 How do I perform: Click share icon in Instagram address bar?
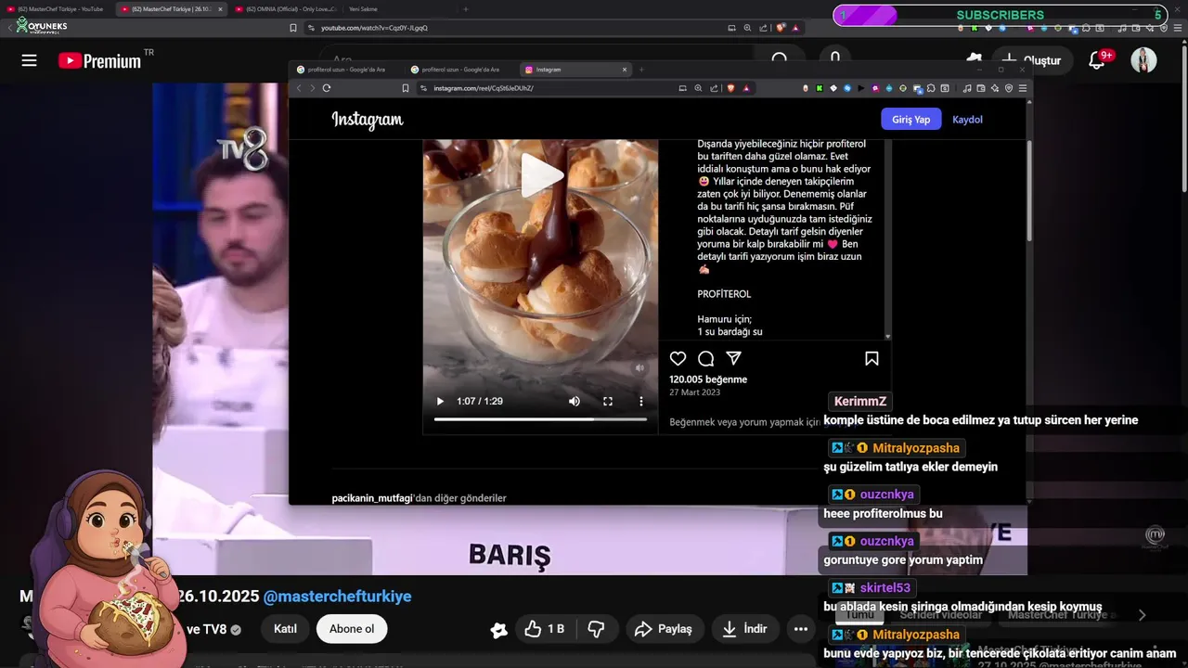click(714, 88)
